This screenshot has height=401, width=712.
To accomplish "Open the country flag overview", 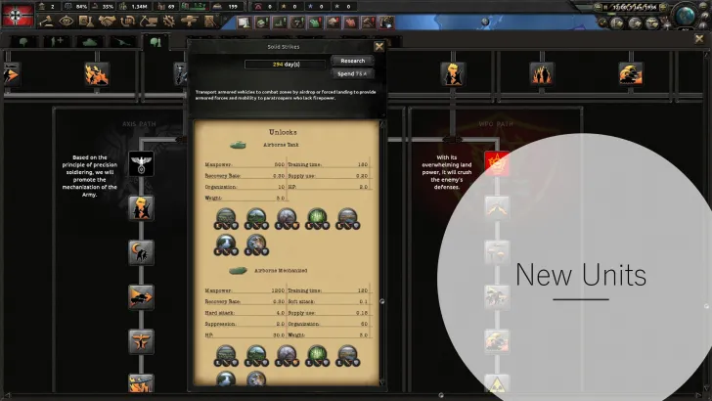I will [x=18, y=15].
